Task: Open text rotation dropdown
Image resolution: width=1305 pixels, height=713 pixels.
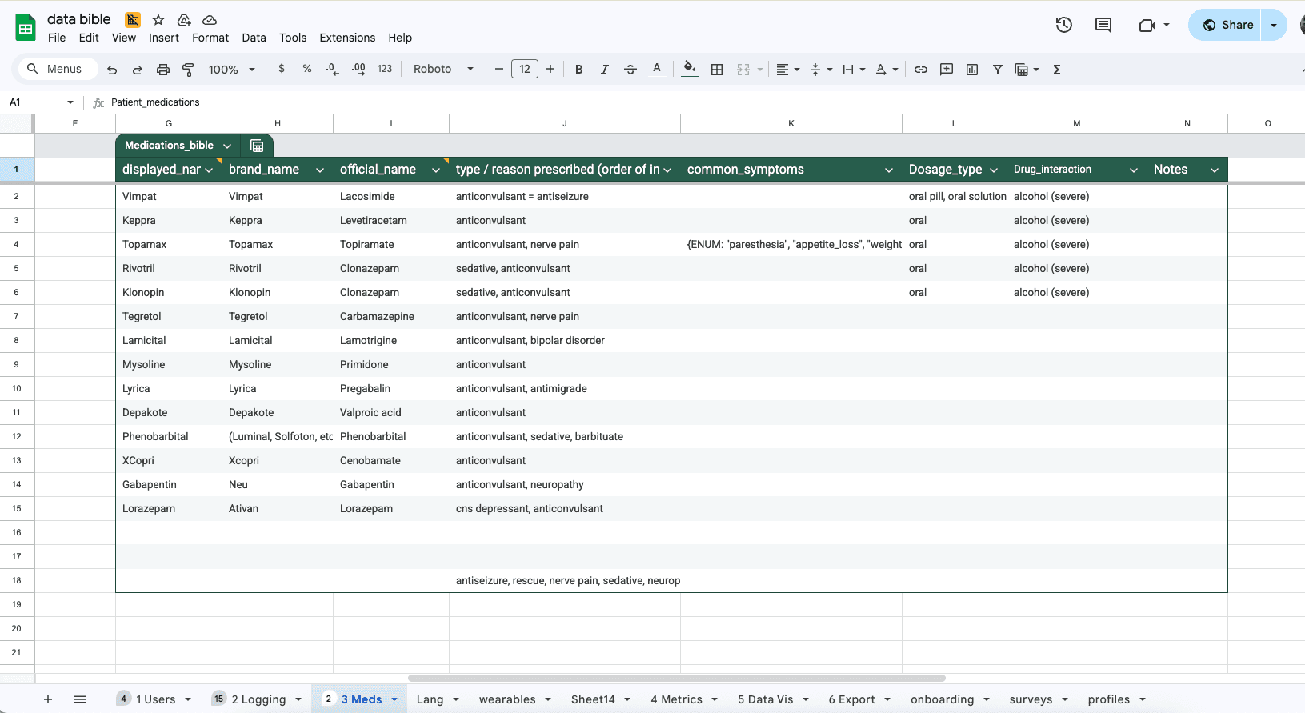Action: (887, 70)
